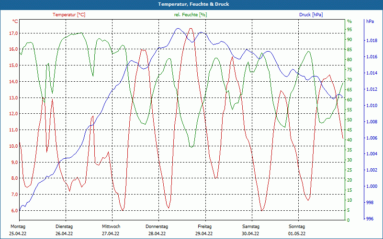Click the '%' unit label on the humidity axis
Viewport: 383px width, 239px height.
pyautogui.click(x=349, y=22)
